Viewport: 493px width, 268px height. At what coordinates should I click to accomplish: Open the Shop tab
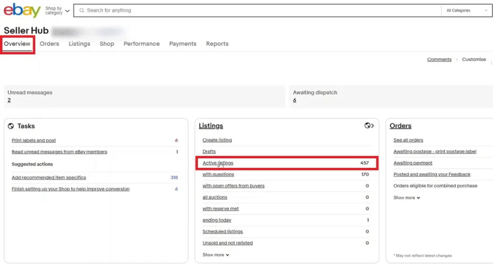[107, 44]
